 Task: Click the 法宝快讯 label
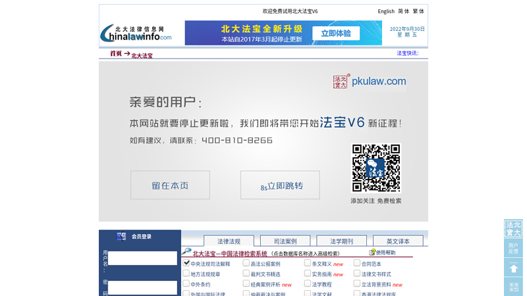(407, 53)
